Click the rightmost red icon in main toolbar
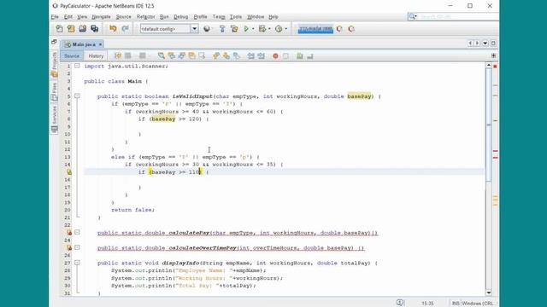Image resolution: width=547 pixels, height=307 pixels. (x=351, y=29)
